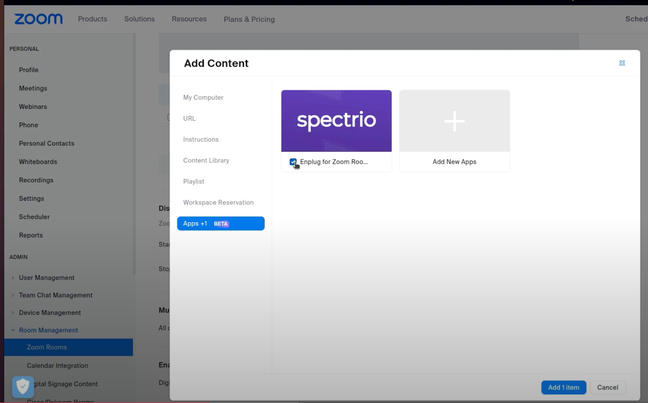Toggle grid view icon in Add Content dialog
The height and width of the screenshot is (403, 648).
622,63
